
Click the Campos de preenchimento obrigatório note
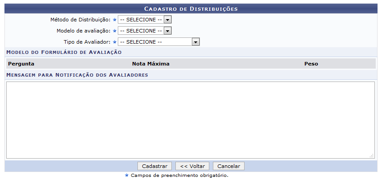click(x=179, y=176)
